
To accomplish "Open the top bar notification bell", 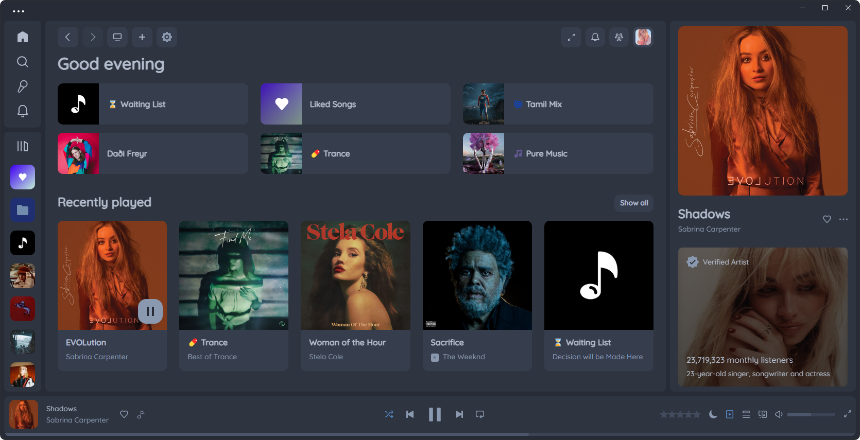I will pos(595,37).
